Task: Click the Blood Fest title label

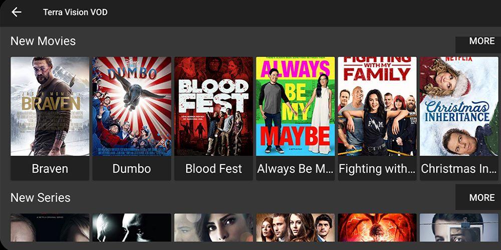Action: coord(213,168)
